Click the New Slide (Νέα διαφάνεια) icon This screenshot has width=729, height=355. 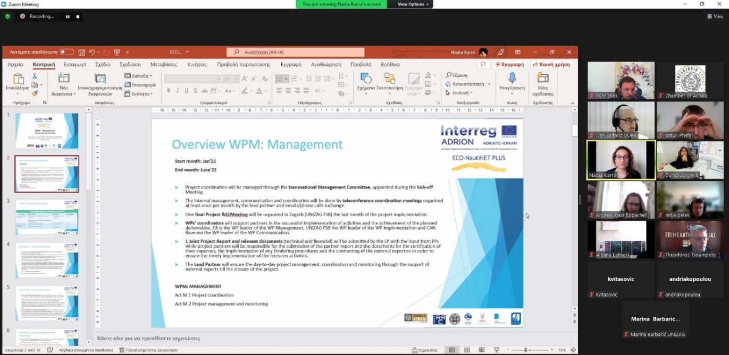[x=64, y=79]
